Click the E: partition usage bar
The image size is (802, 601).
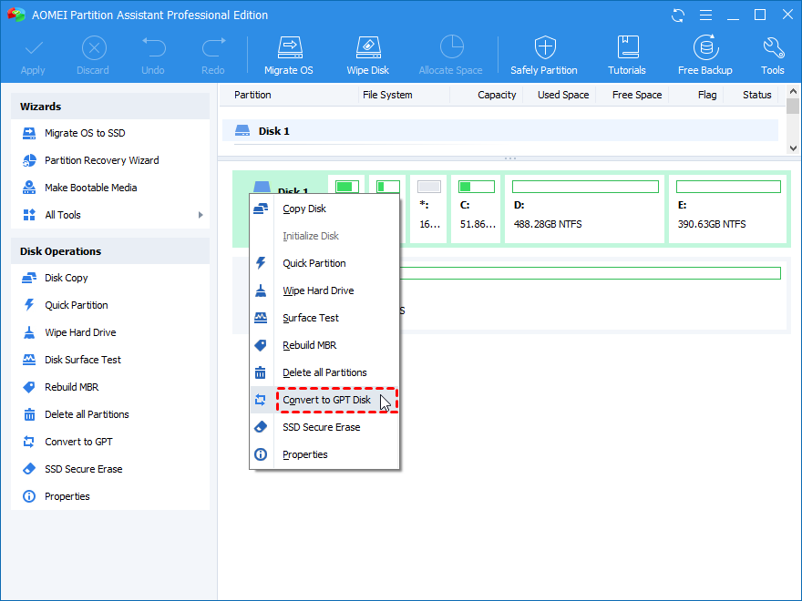[x=728, y=187]
